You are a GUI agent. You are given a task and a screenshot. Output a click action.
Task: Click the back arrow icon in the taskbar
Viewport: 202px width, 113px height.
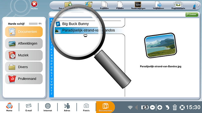pyautogui.click(x=167, y=107)
